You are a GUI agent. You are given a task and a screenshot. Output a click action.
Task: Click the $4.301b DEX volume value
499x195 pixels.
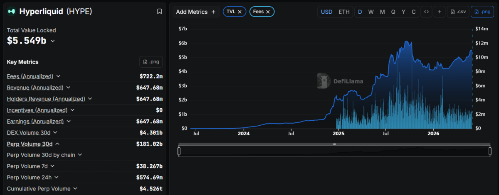click(151, 132)
